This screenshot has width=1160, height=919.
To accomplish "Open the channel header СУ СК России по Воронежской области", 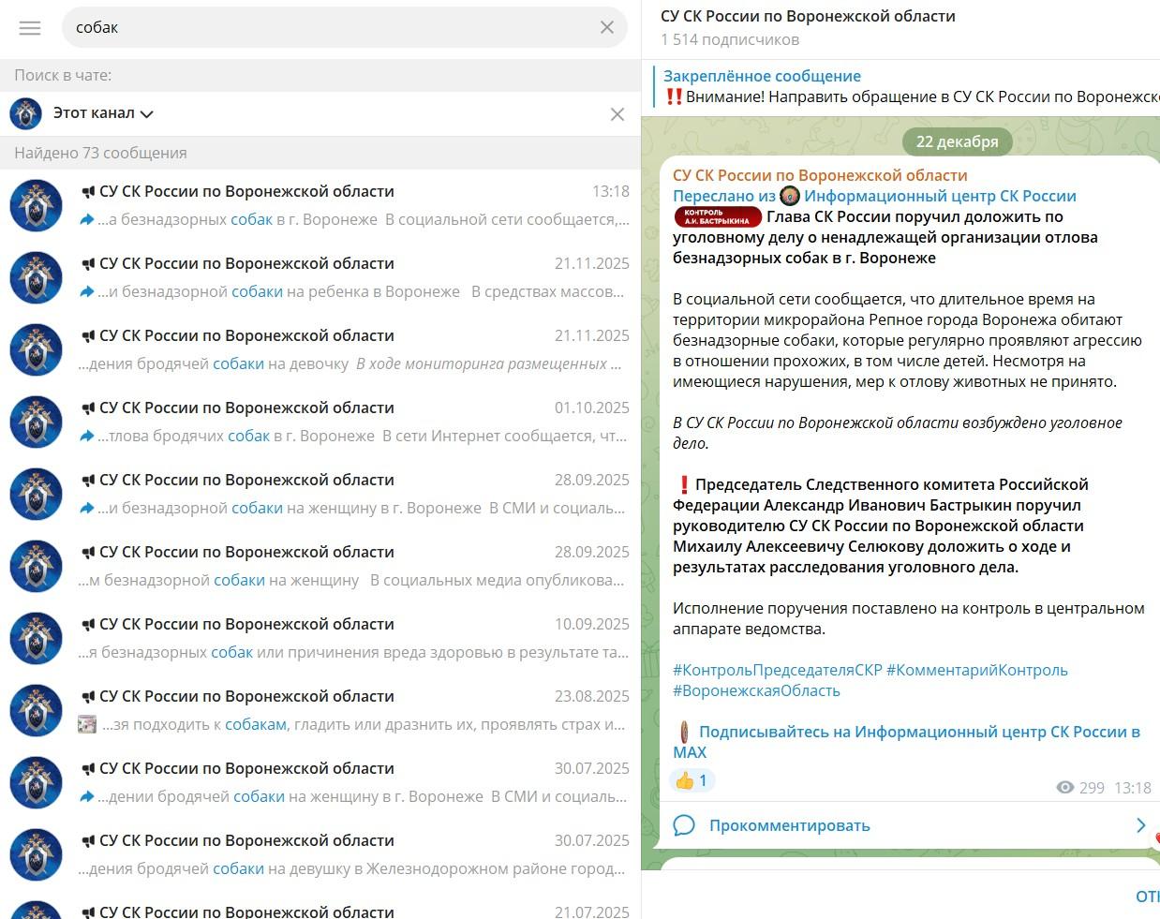I will coord(808,16).
